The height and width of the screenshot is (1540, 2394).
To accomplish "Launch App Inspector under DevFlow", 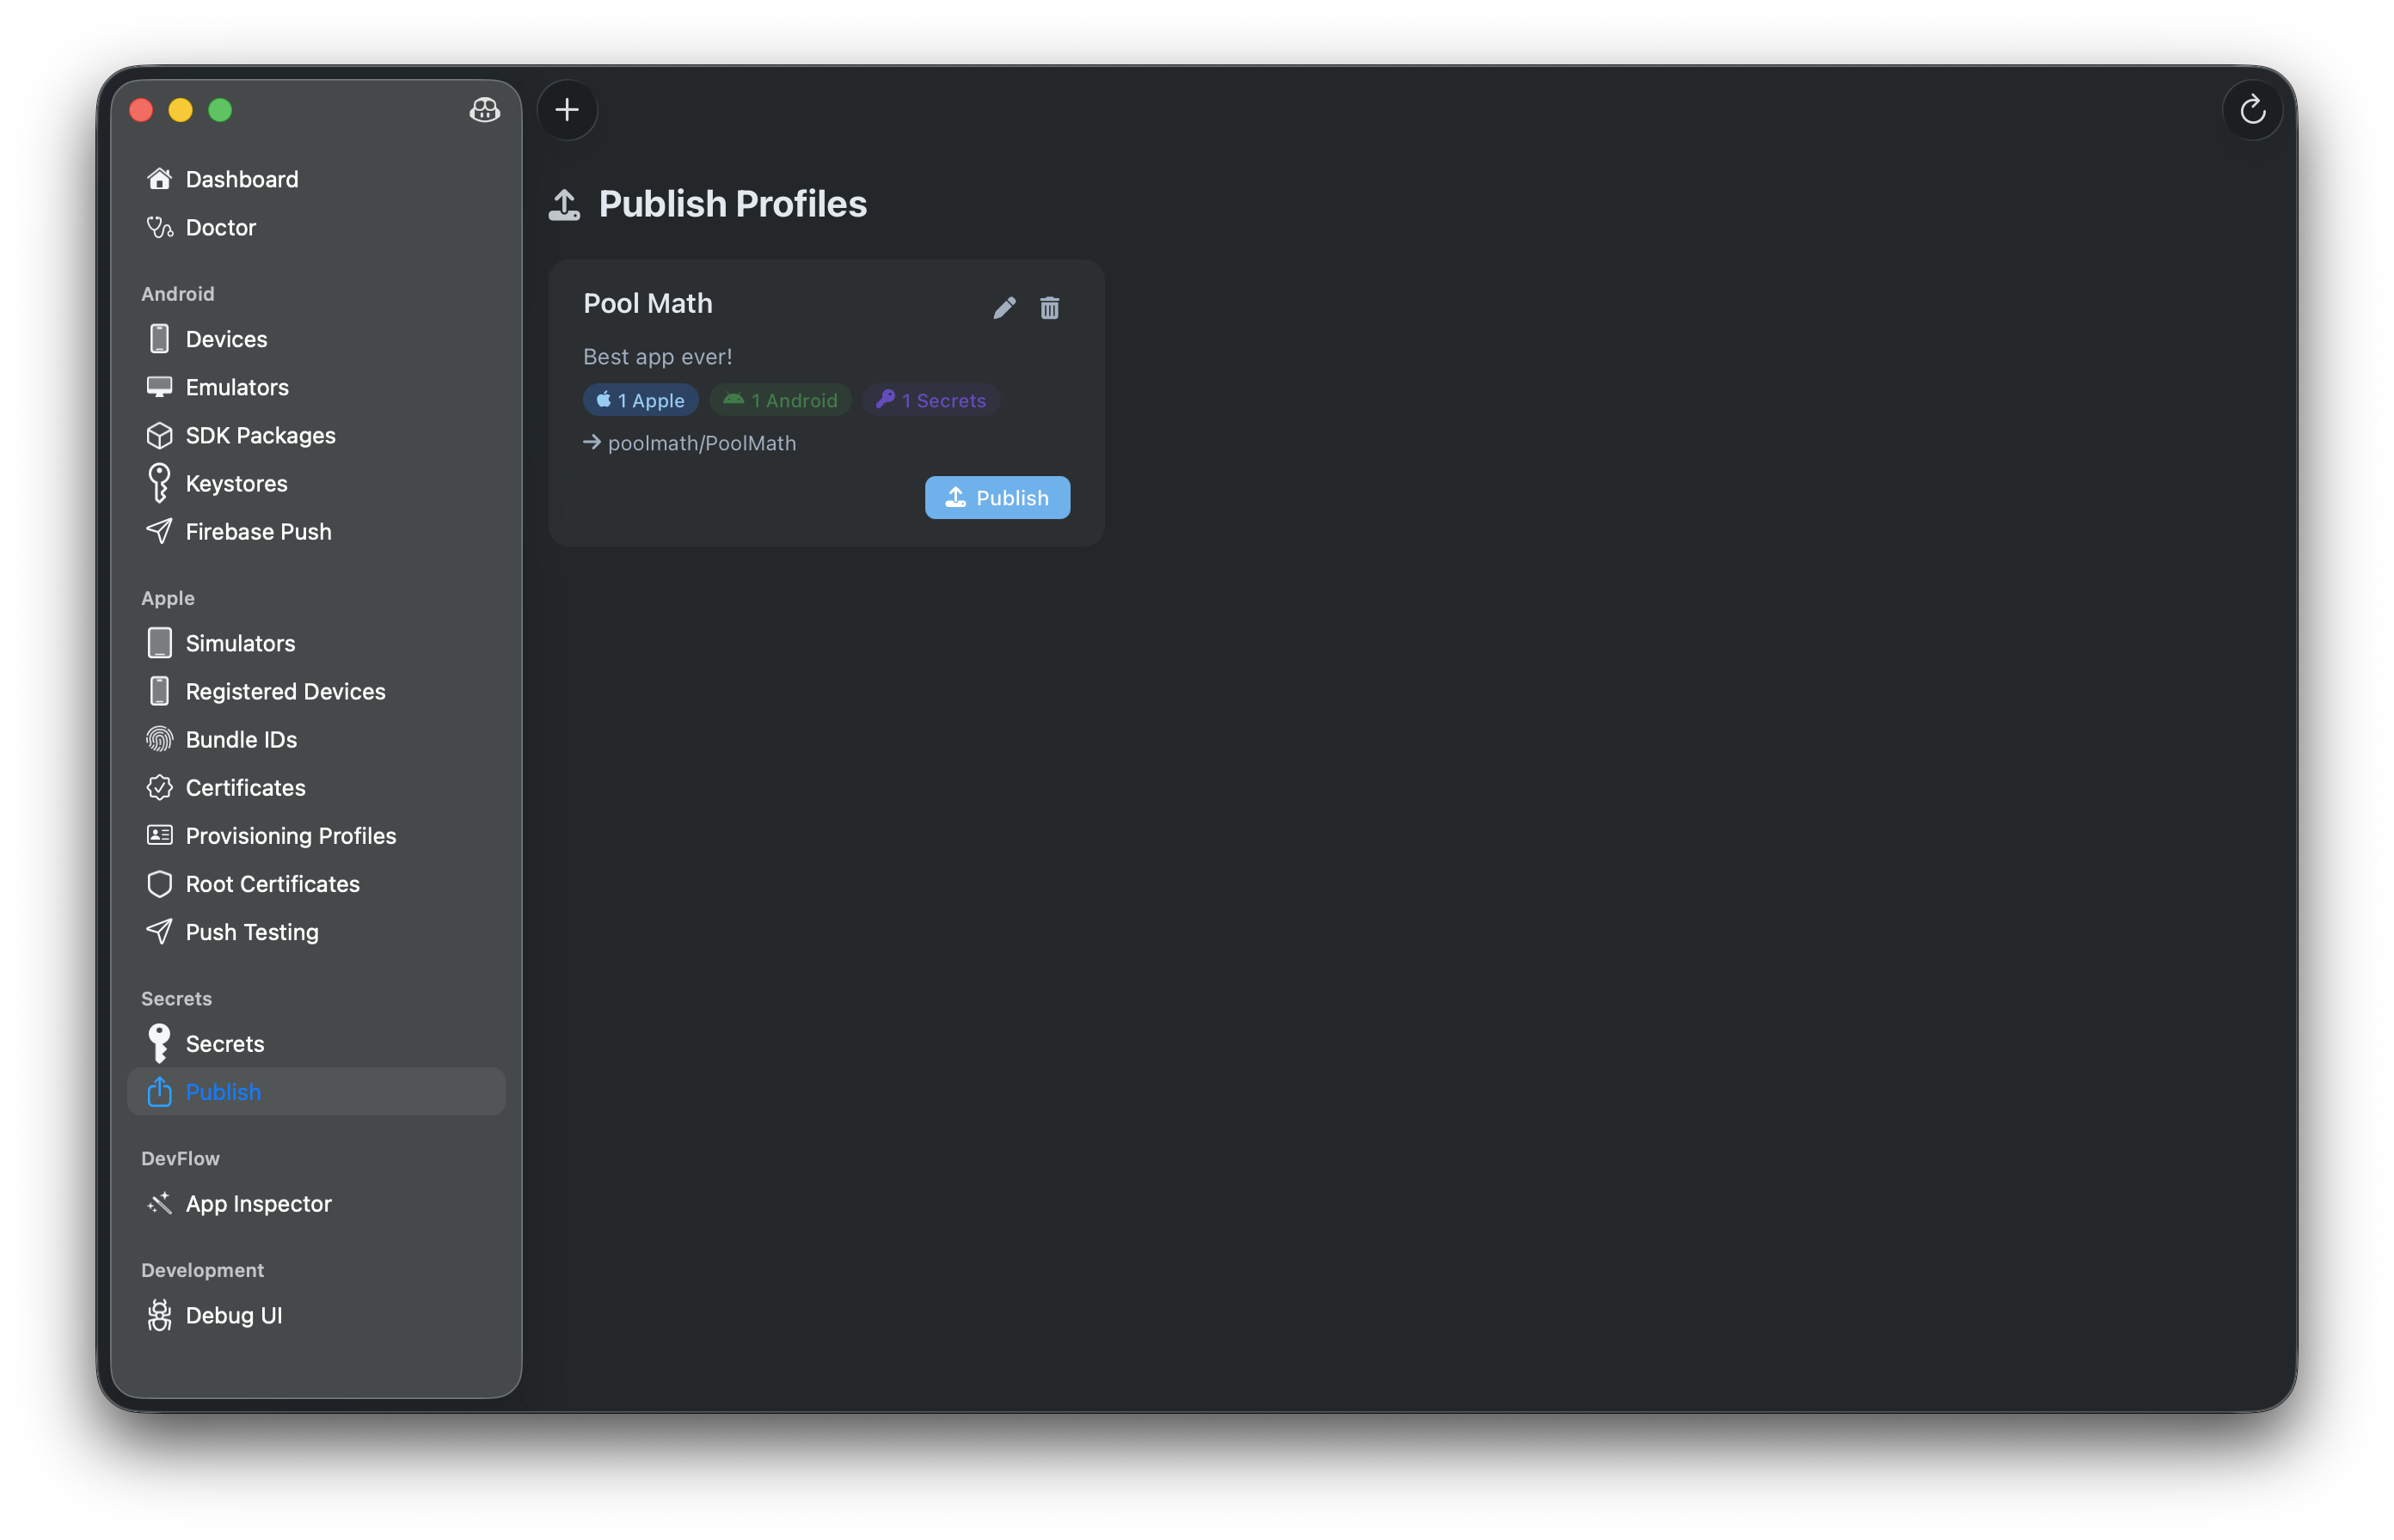I will click(x=258, y=1203).
